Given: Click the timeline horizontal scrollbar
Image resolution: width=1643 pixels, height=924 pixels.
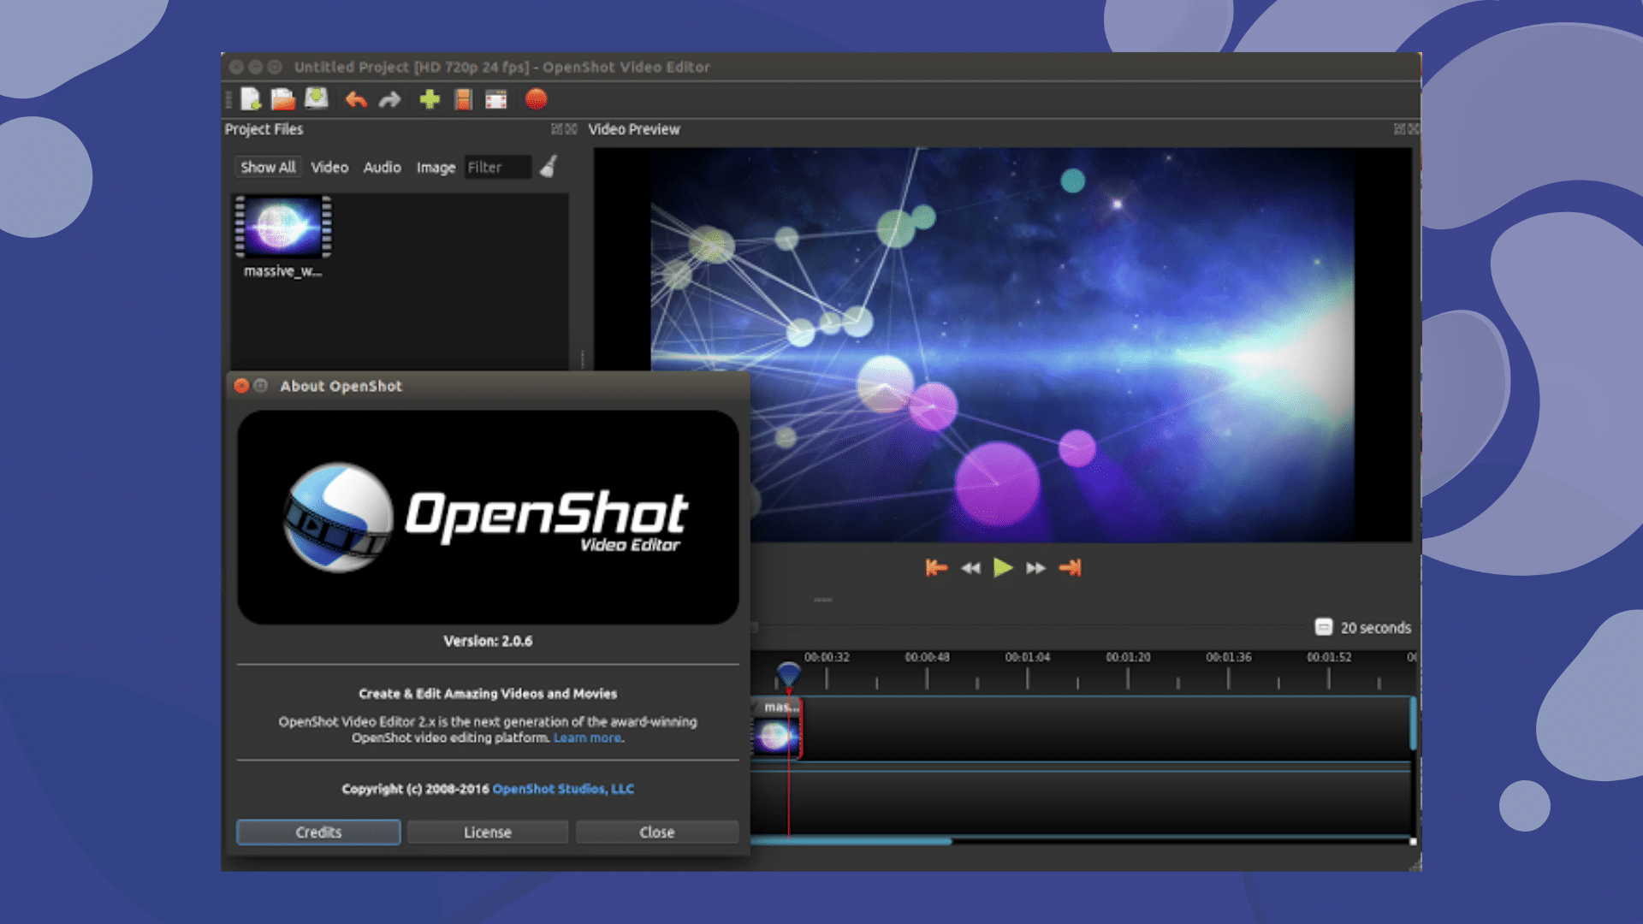Looking at the screenshot, I should click(851, 842).
